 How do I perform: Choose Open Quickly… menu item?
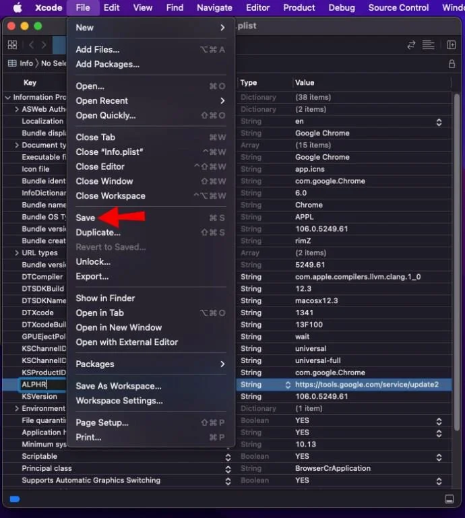point(151,115)
